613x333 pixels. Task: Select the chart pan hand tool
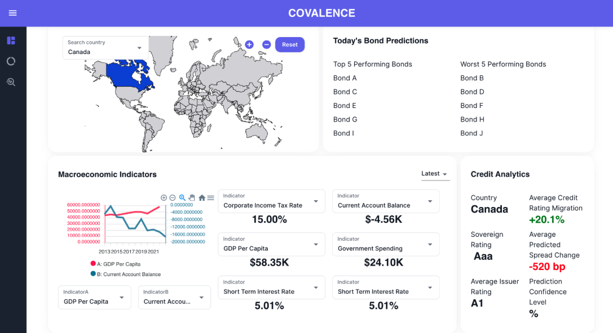coord(192,197)
